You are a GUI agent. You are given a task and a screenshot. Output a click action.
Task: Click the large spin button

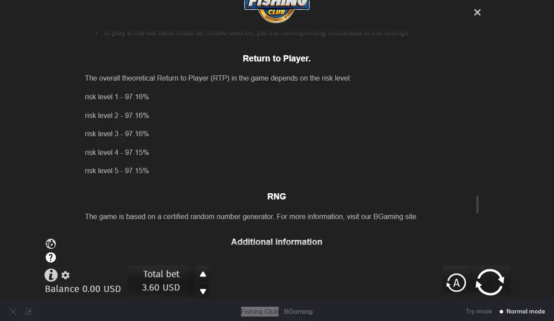click(x=490, y=282)
